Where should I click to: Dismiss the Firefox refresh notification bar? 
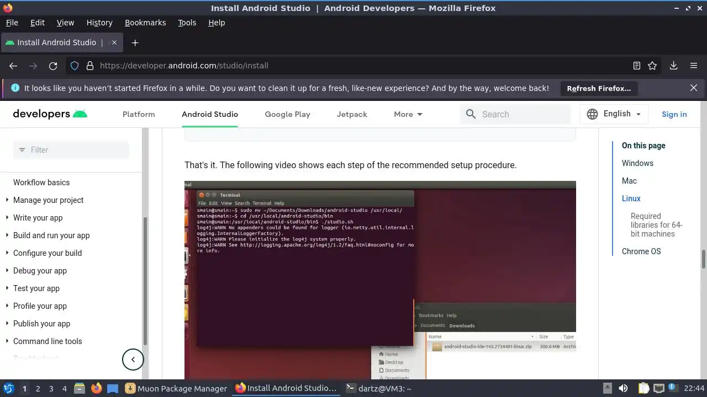click(x=694, y=88)
